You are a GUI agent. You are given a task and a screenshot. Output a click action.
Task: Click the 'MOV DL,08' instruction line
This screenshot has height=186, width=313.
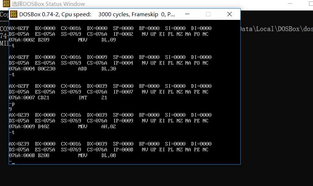[62, 155]
